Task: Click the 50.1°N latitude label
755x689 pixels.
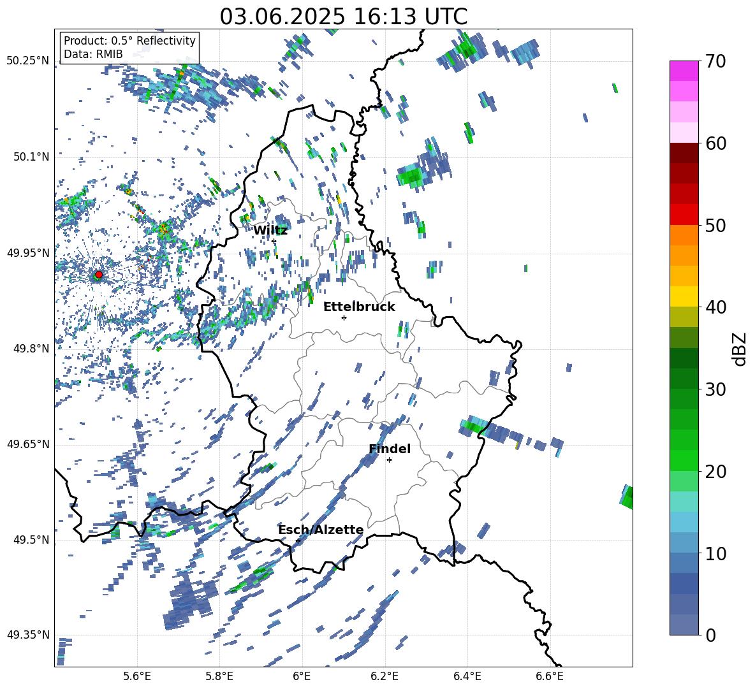Action: 31,157
